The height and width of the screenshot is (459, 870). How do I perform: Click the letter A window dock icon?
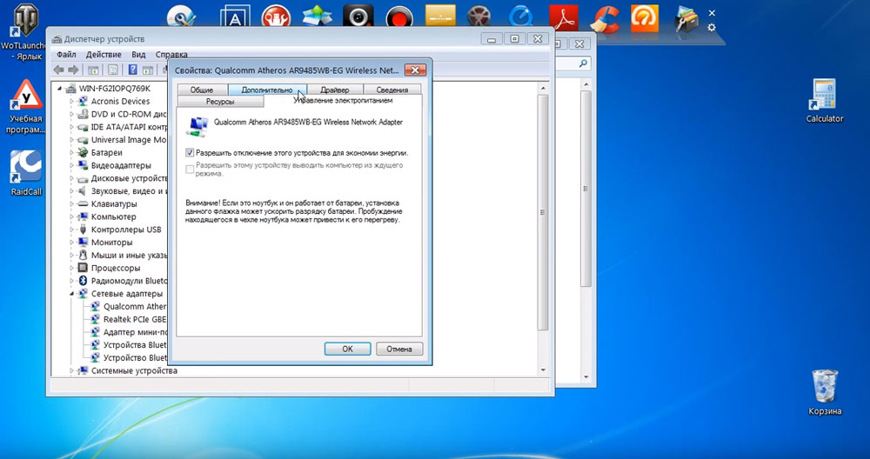point(235,17)
